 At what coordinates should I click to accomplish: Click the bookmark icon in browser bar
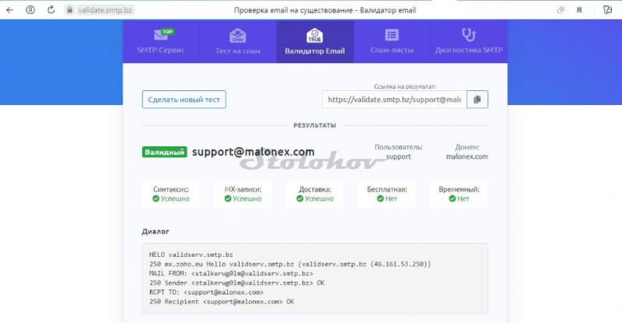coord(579,10)
